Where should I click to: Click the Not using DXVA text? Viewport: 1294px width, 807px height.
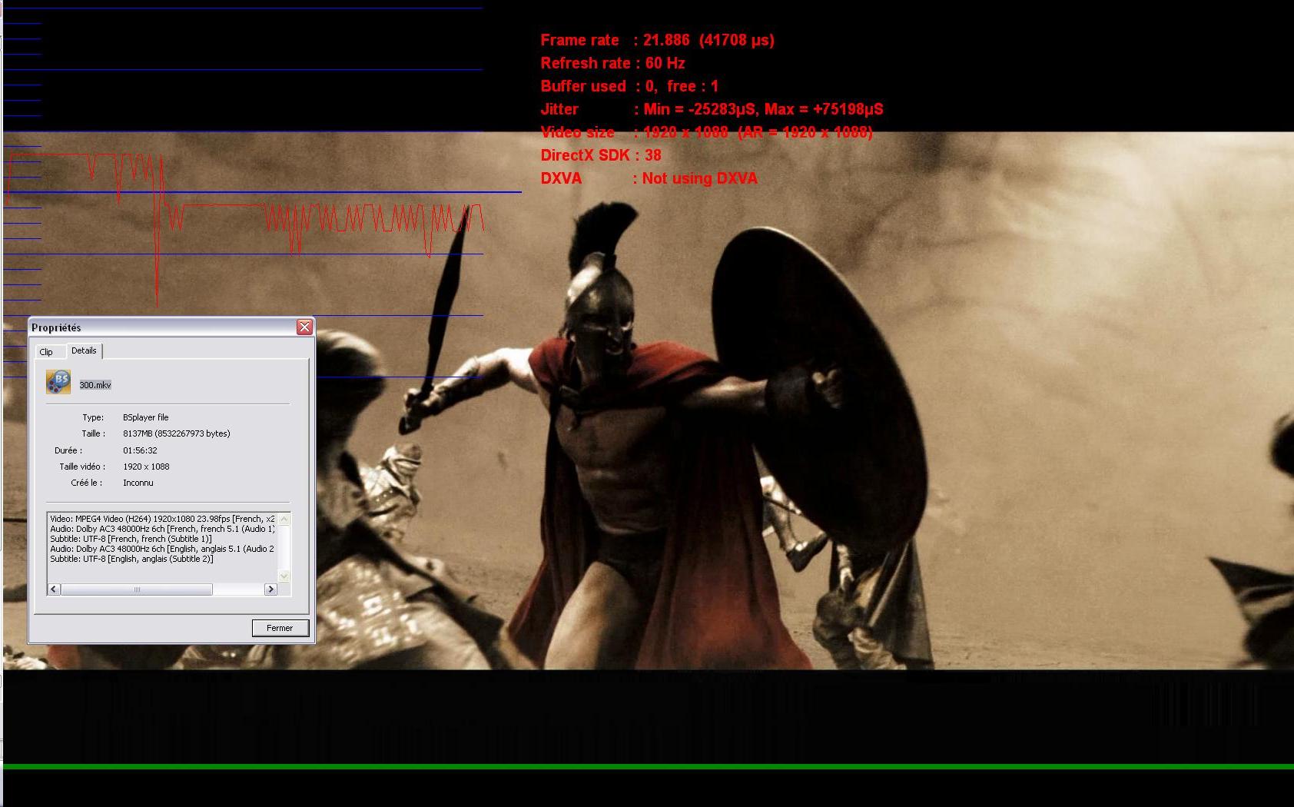click(x=700, y=178)
